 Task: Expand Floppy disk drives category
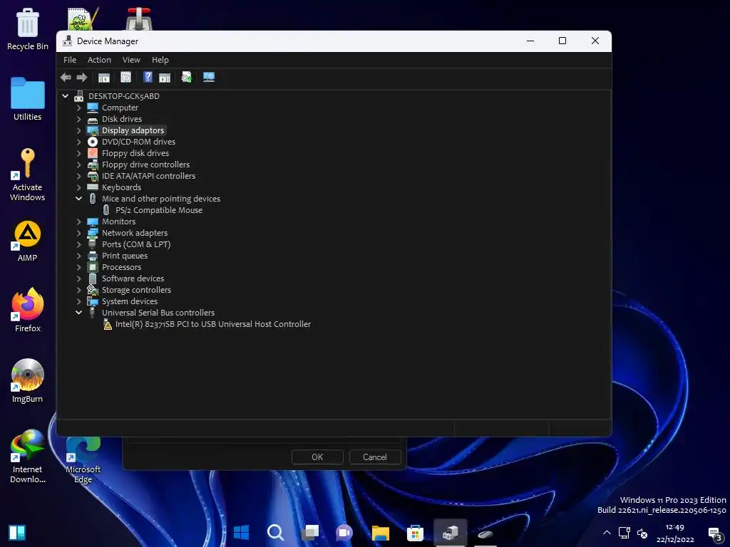[x=78, y=153]
